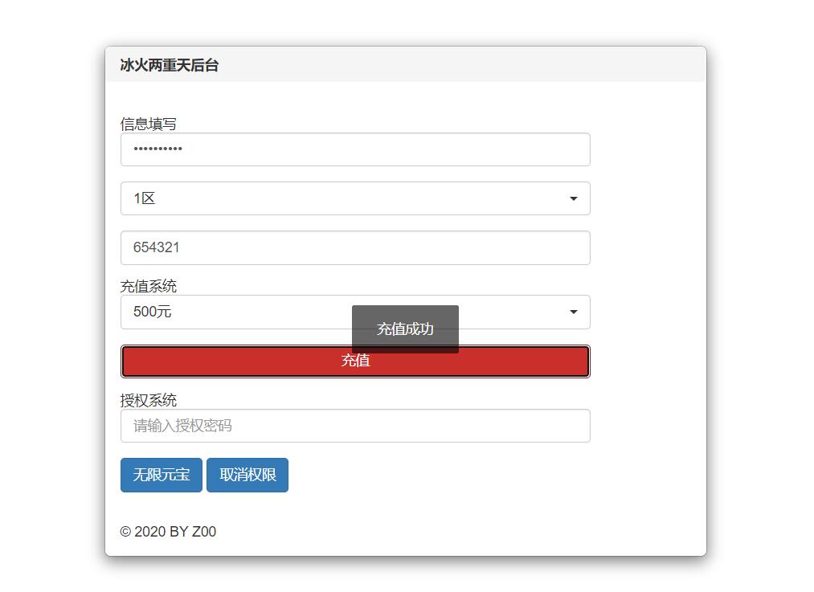Click the dropdown arrow next to 500元
814x592 pixels.
[573, 312]
